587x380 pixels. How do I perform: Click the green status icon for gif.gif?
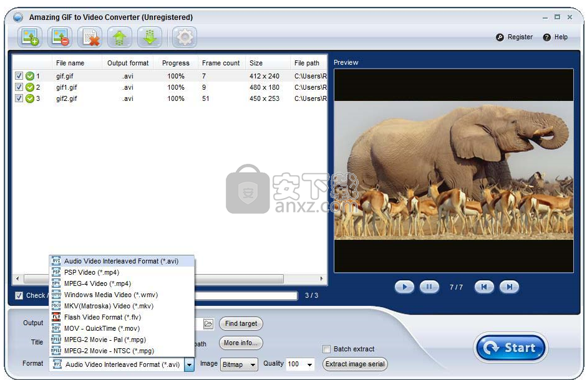(x=29, y=76)
